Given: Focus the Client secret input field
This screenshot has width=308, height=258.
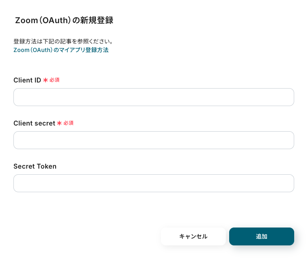Looking at the screenshot, I should pos(154,140).
